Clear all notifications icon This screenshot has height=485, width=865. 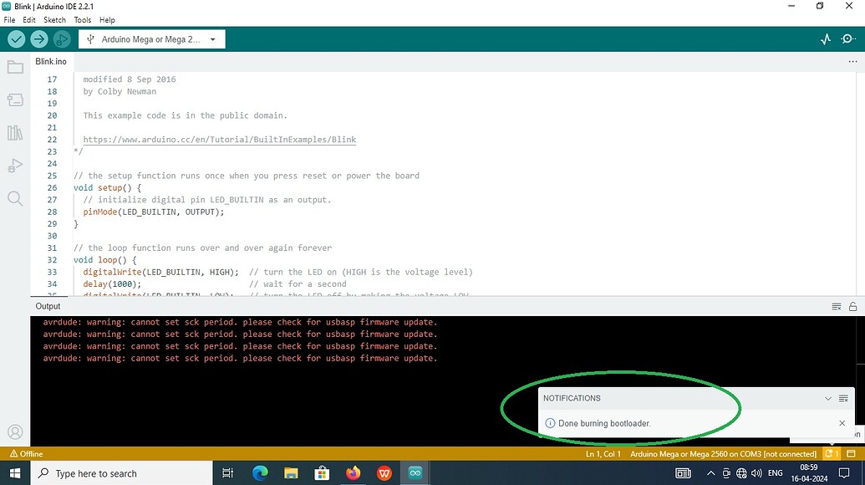coord(843,398)
